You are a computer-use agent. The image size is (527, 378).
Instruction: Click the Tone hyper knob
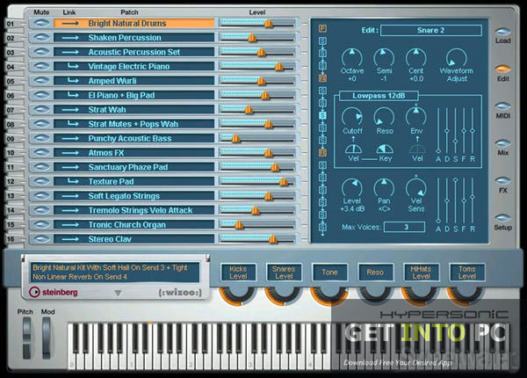tap(329, 294)
